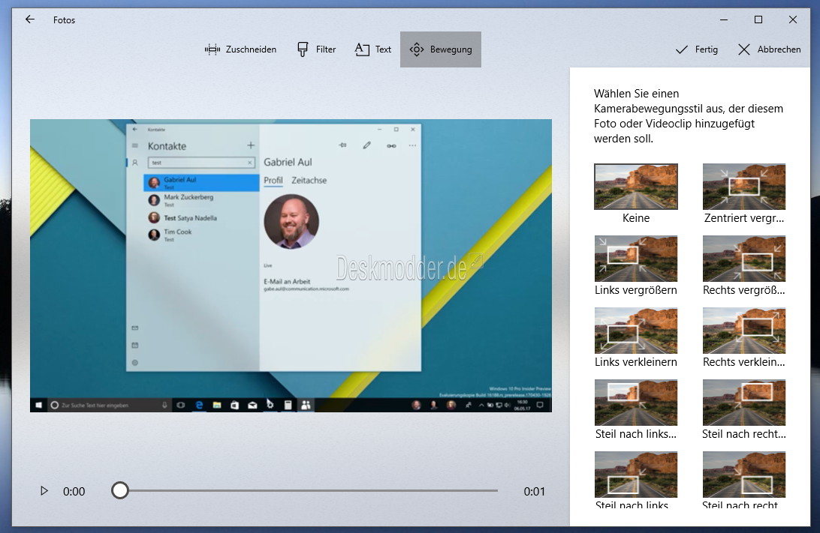The height and width of the screenshot is (533, 820).
Task: Choose the Rechts verklein... motion style
Action: coord(744,338)
